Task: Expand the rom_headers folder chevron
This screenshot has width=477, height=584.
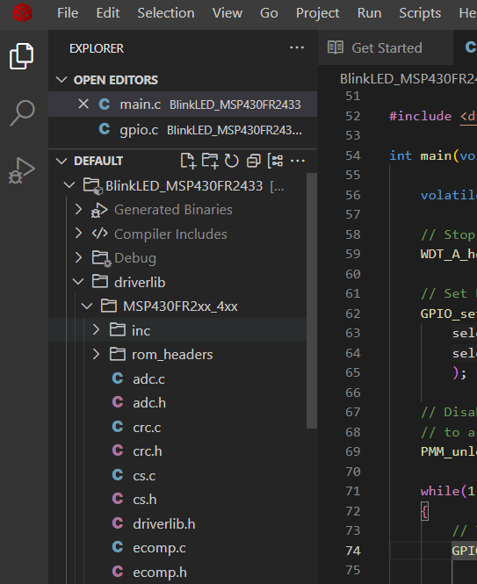Action: [x=96, y=354]
